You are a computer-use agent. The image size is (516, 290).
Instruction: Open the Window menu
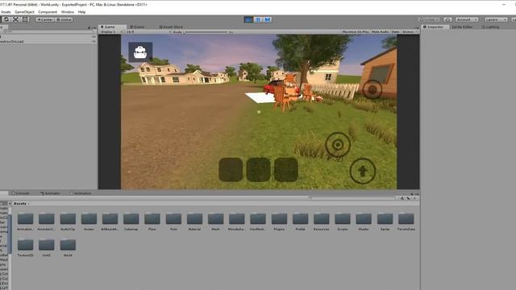point(68,12)
